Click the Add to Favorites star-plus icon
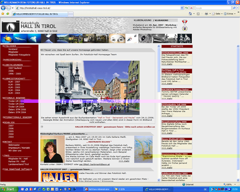 [8, 14]
